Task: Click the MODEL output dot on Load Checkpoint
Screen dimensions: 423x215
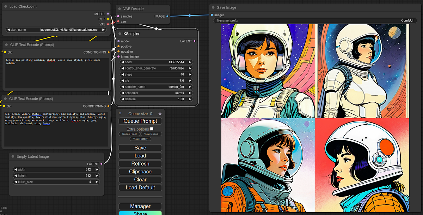Action: [108, 14]
